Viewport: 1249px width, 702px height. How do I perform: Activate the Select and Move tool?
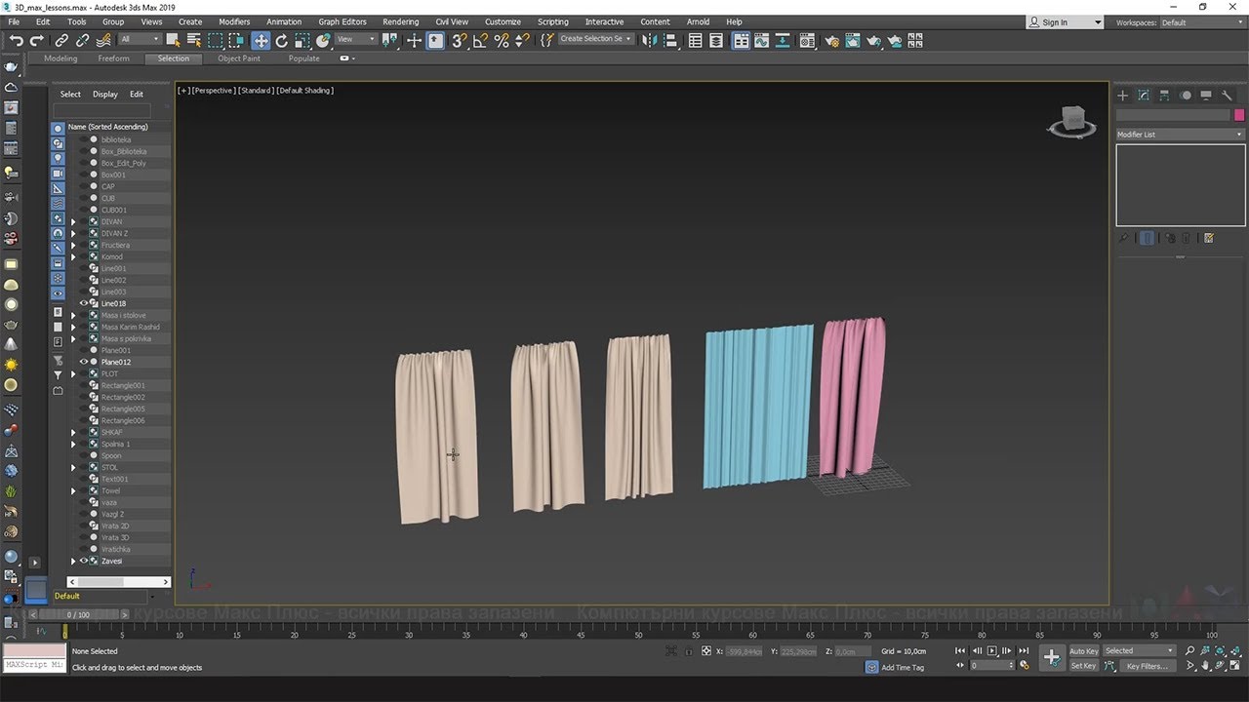(261, 40)
